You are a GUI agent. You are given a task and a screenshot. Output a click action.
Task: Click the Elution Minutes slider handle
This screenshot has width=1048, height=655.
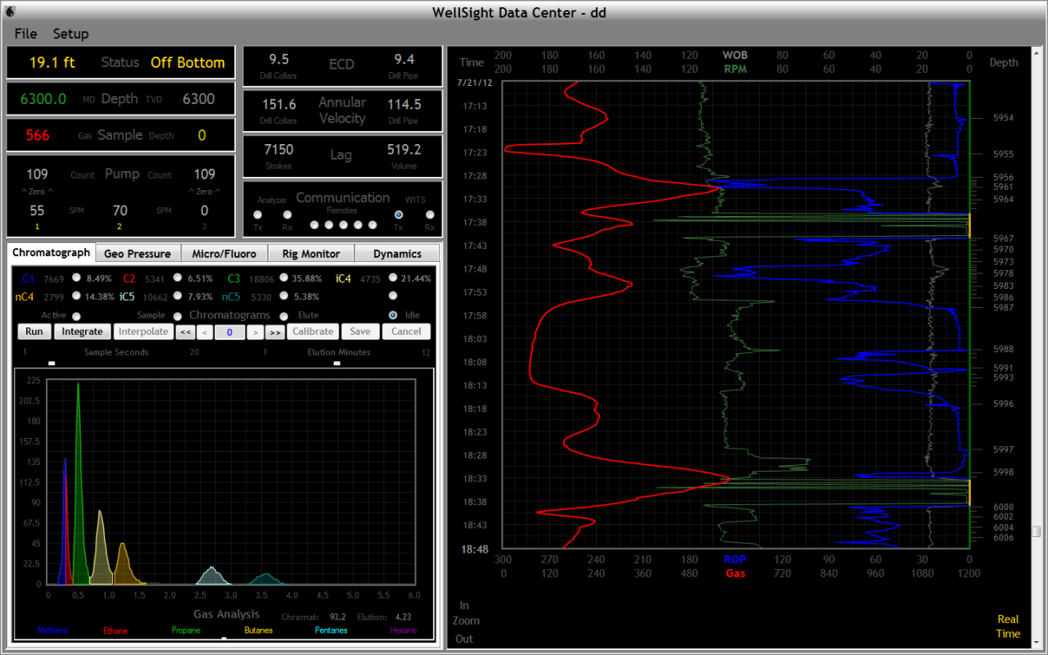pyautogui.click(x=337, y=363)
